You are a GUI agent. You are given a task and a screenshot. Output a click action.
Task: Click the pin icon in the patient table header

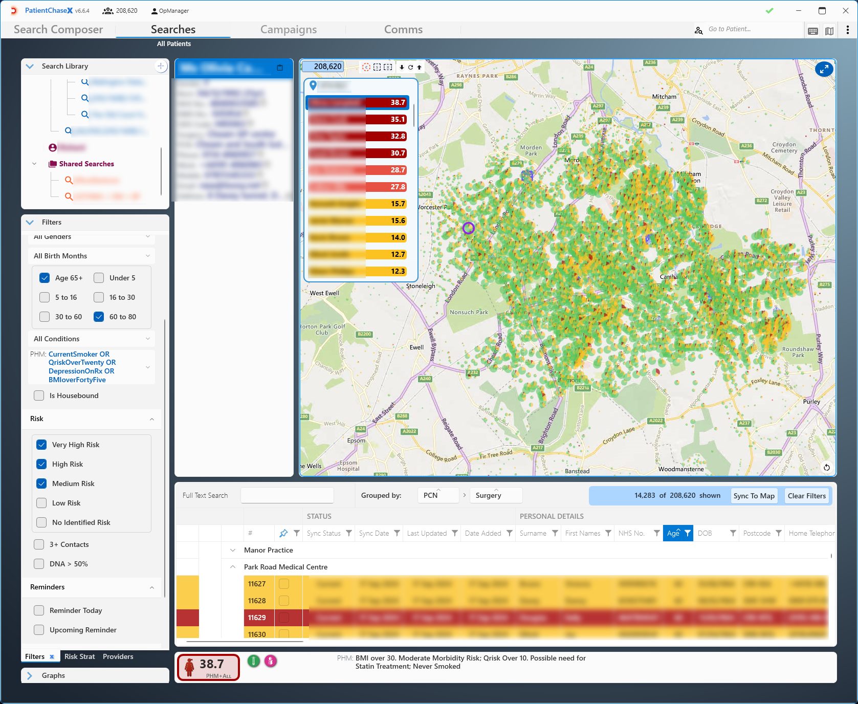click(x=283, y=533)
